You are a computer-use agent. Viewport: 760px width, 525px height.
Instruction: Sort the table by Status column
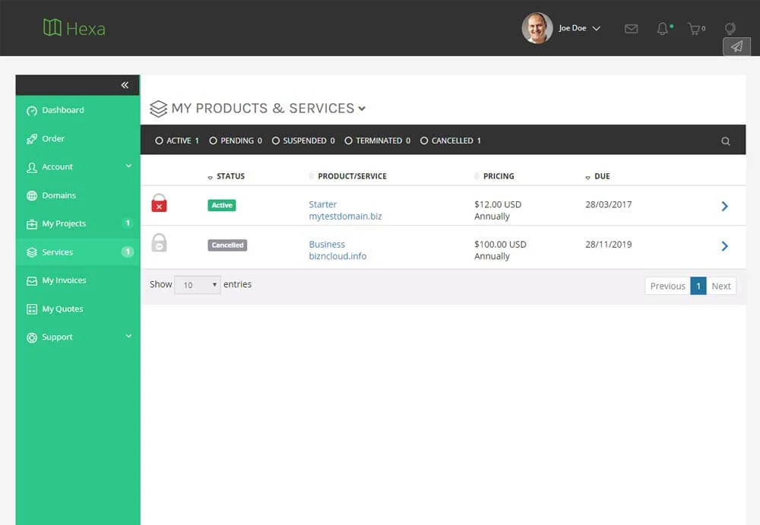(226, 176)
